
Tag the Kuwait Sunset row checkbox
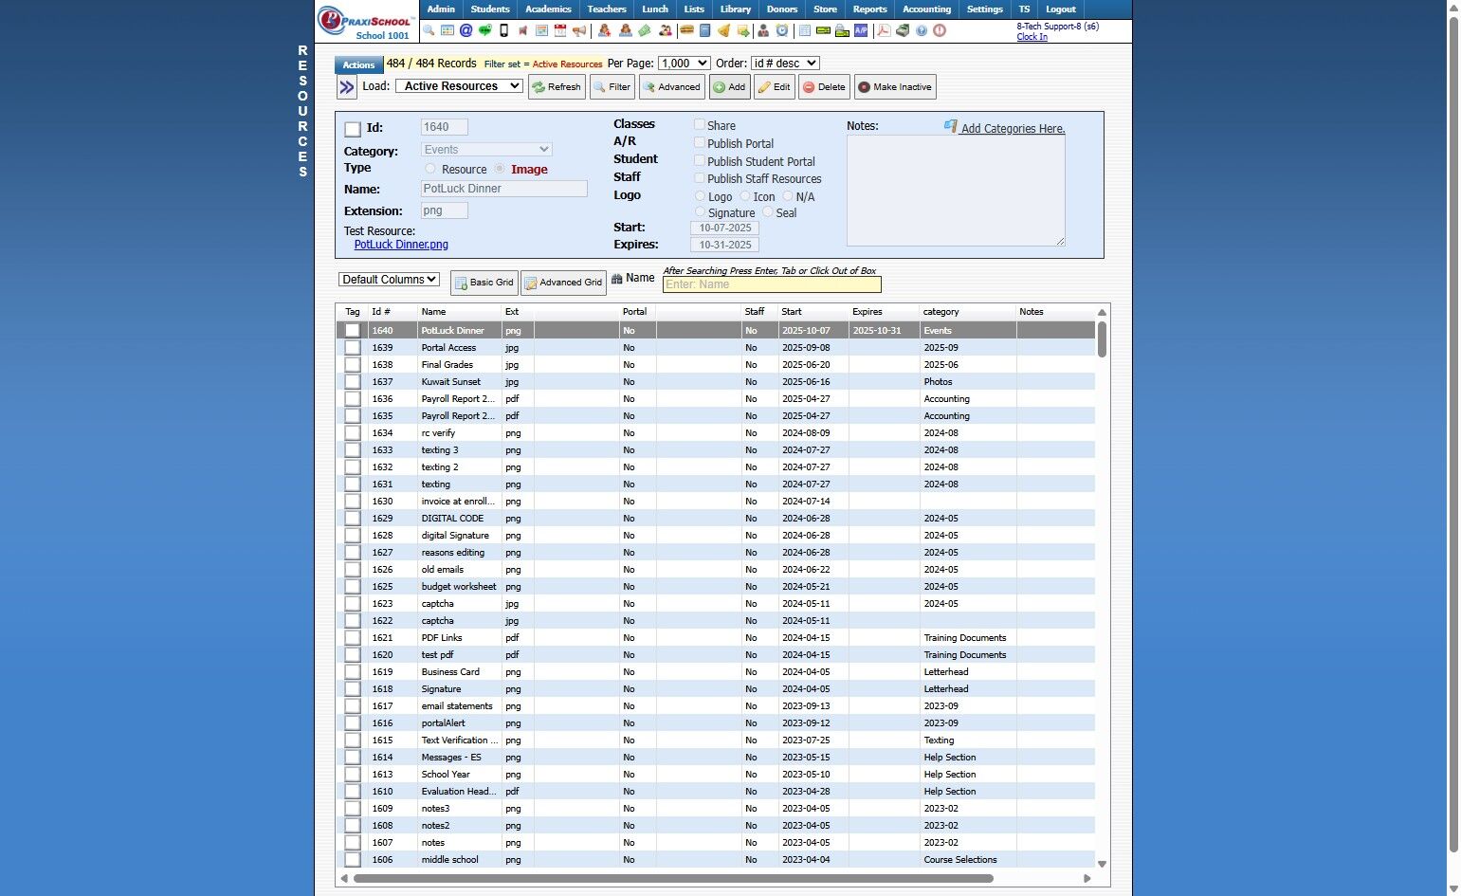pyautogui.click(x=352, y=382)
